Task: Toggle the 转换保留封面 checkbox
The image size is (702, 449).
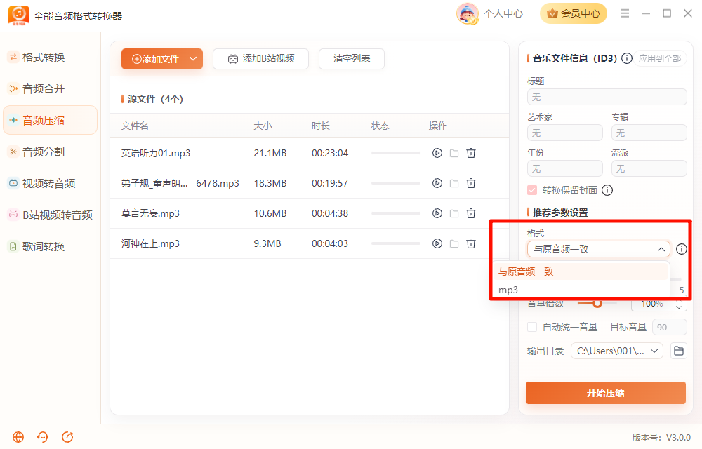Action: (x=532, y=190)
